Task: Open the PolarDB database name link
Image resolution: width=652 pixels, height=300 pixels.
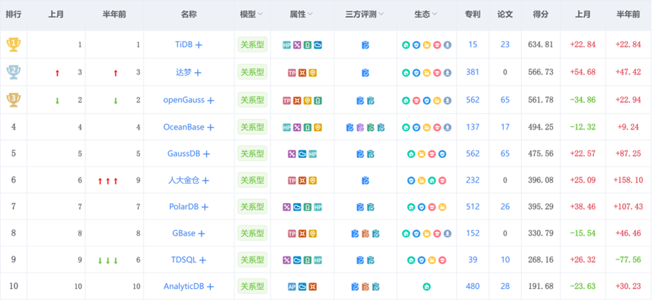Action: (184, 206)
